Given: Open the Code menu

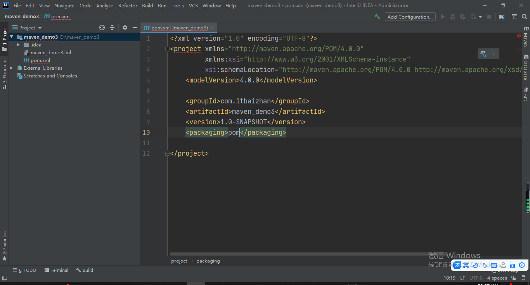Looking at the screenshot, I should pos(85,5).
